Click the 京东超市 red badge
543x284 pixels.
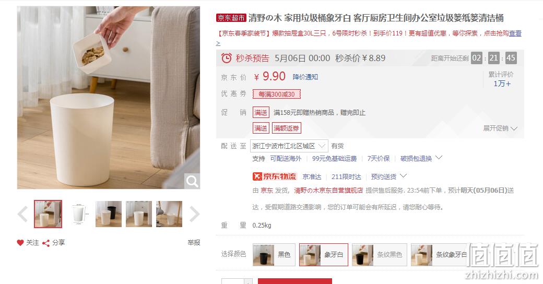[231, 18]
